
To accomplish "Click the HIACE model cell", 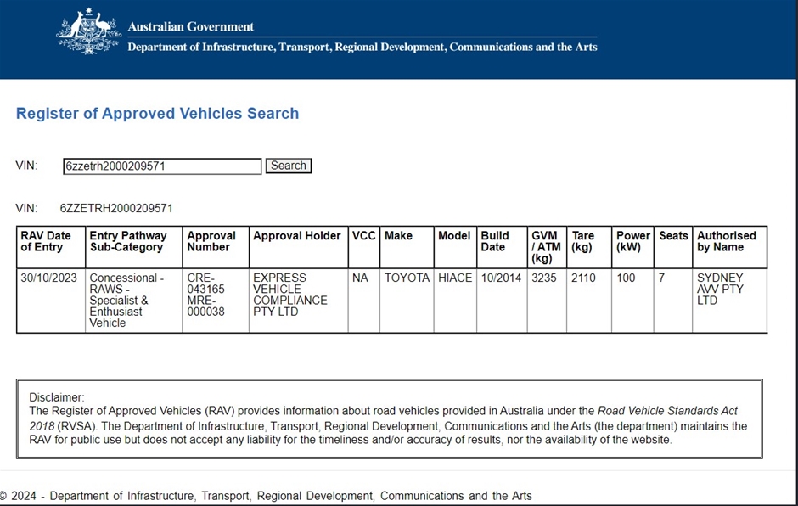I will tap(455, 278).
